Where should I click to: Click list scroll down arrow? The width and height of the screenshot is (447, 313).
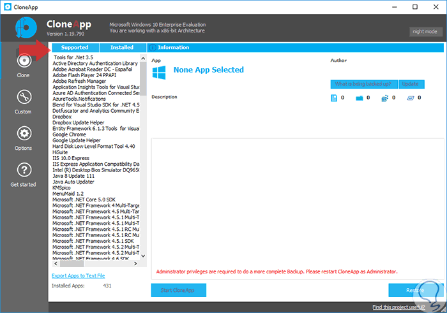(x=143, y=256)
